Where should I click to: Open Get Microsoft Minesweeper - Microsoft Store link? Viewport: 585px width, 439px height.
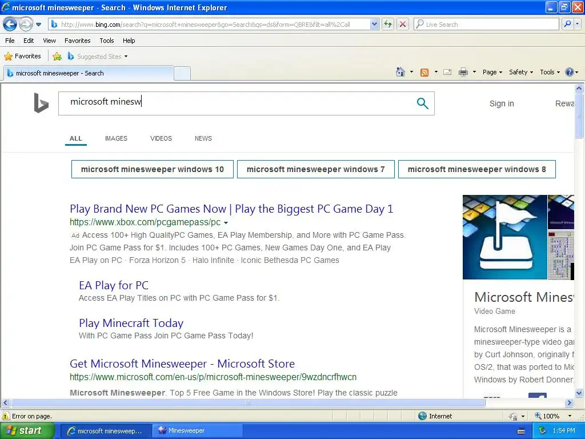coord(182,364)
